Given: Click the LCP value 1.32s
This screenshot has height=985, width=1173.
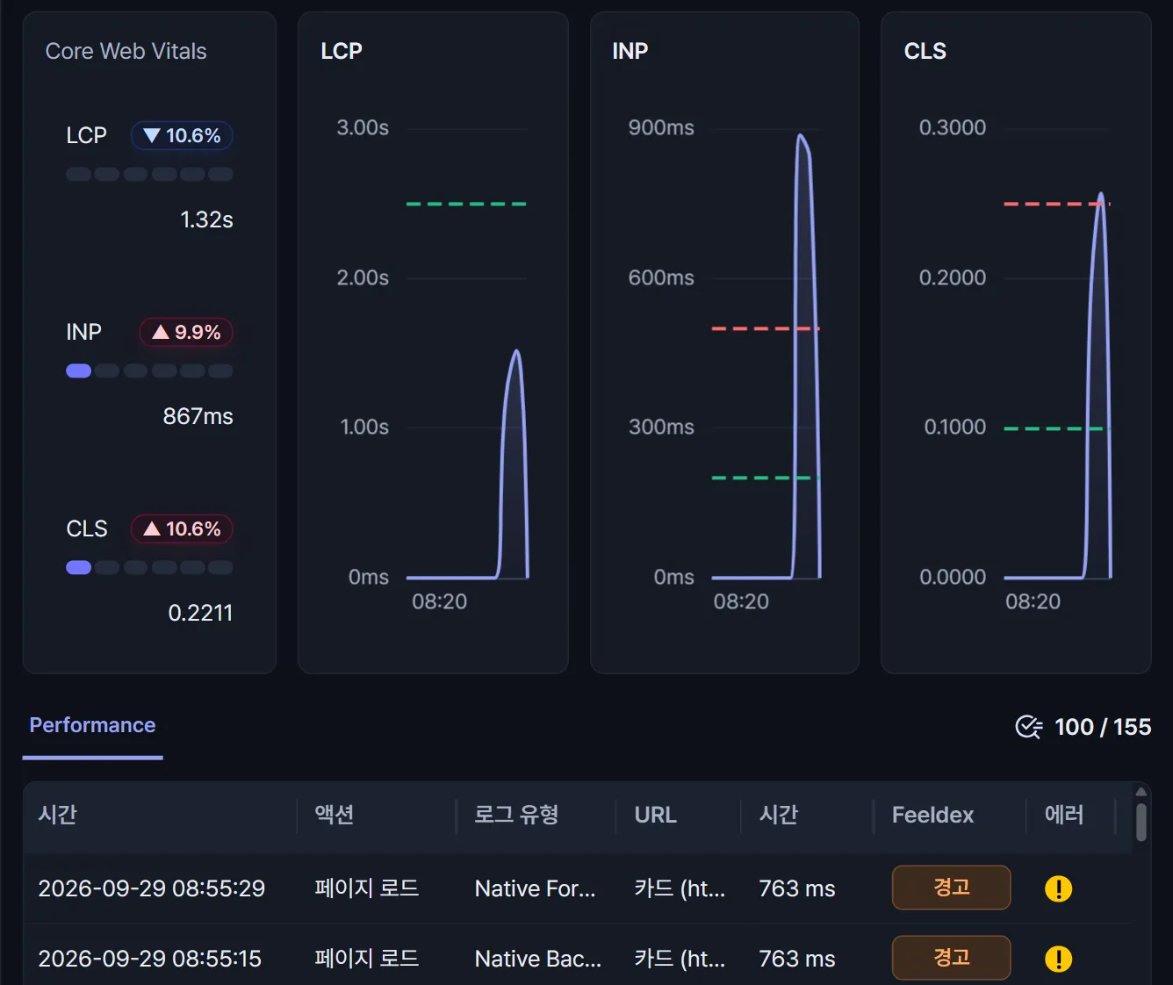Looking at the screenshot, I should [x=206, y=219].
